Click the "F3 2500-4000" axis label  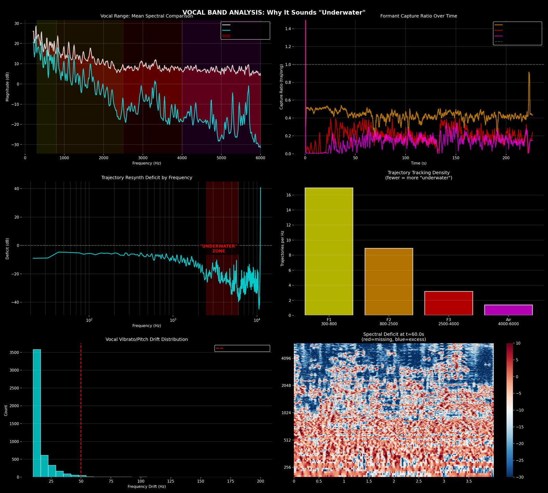449,321
